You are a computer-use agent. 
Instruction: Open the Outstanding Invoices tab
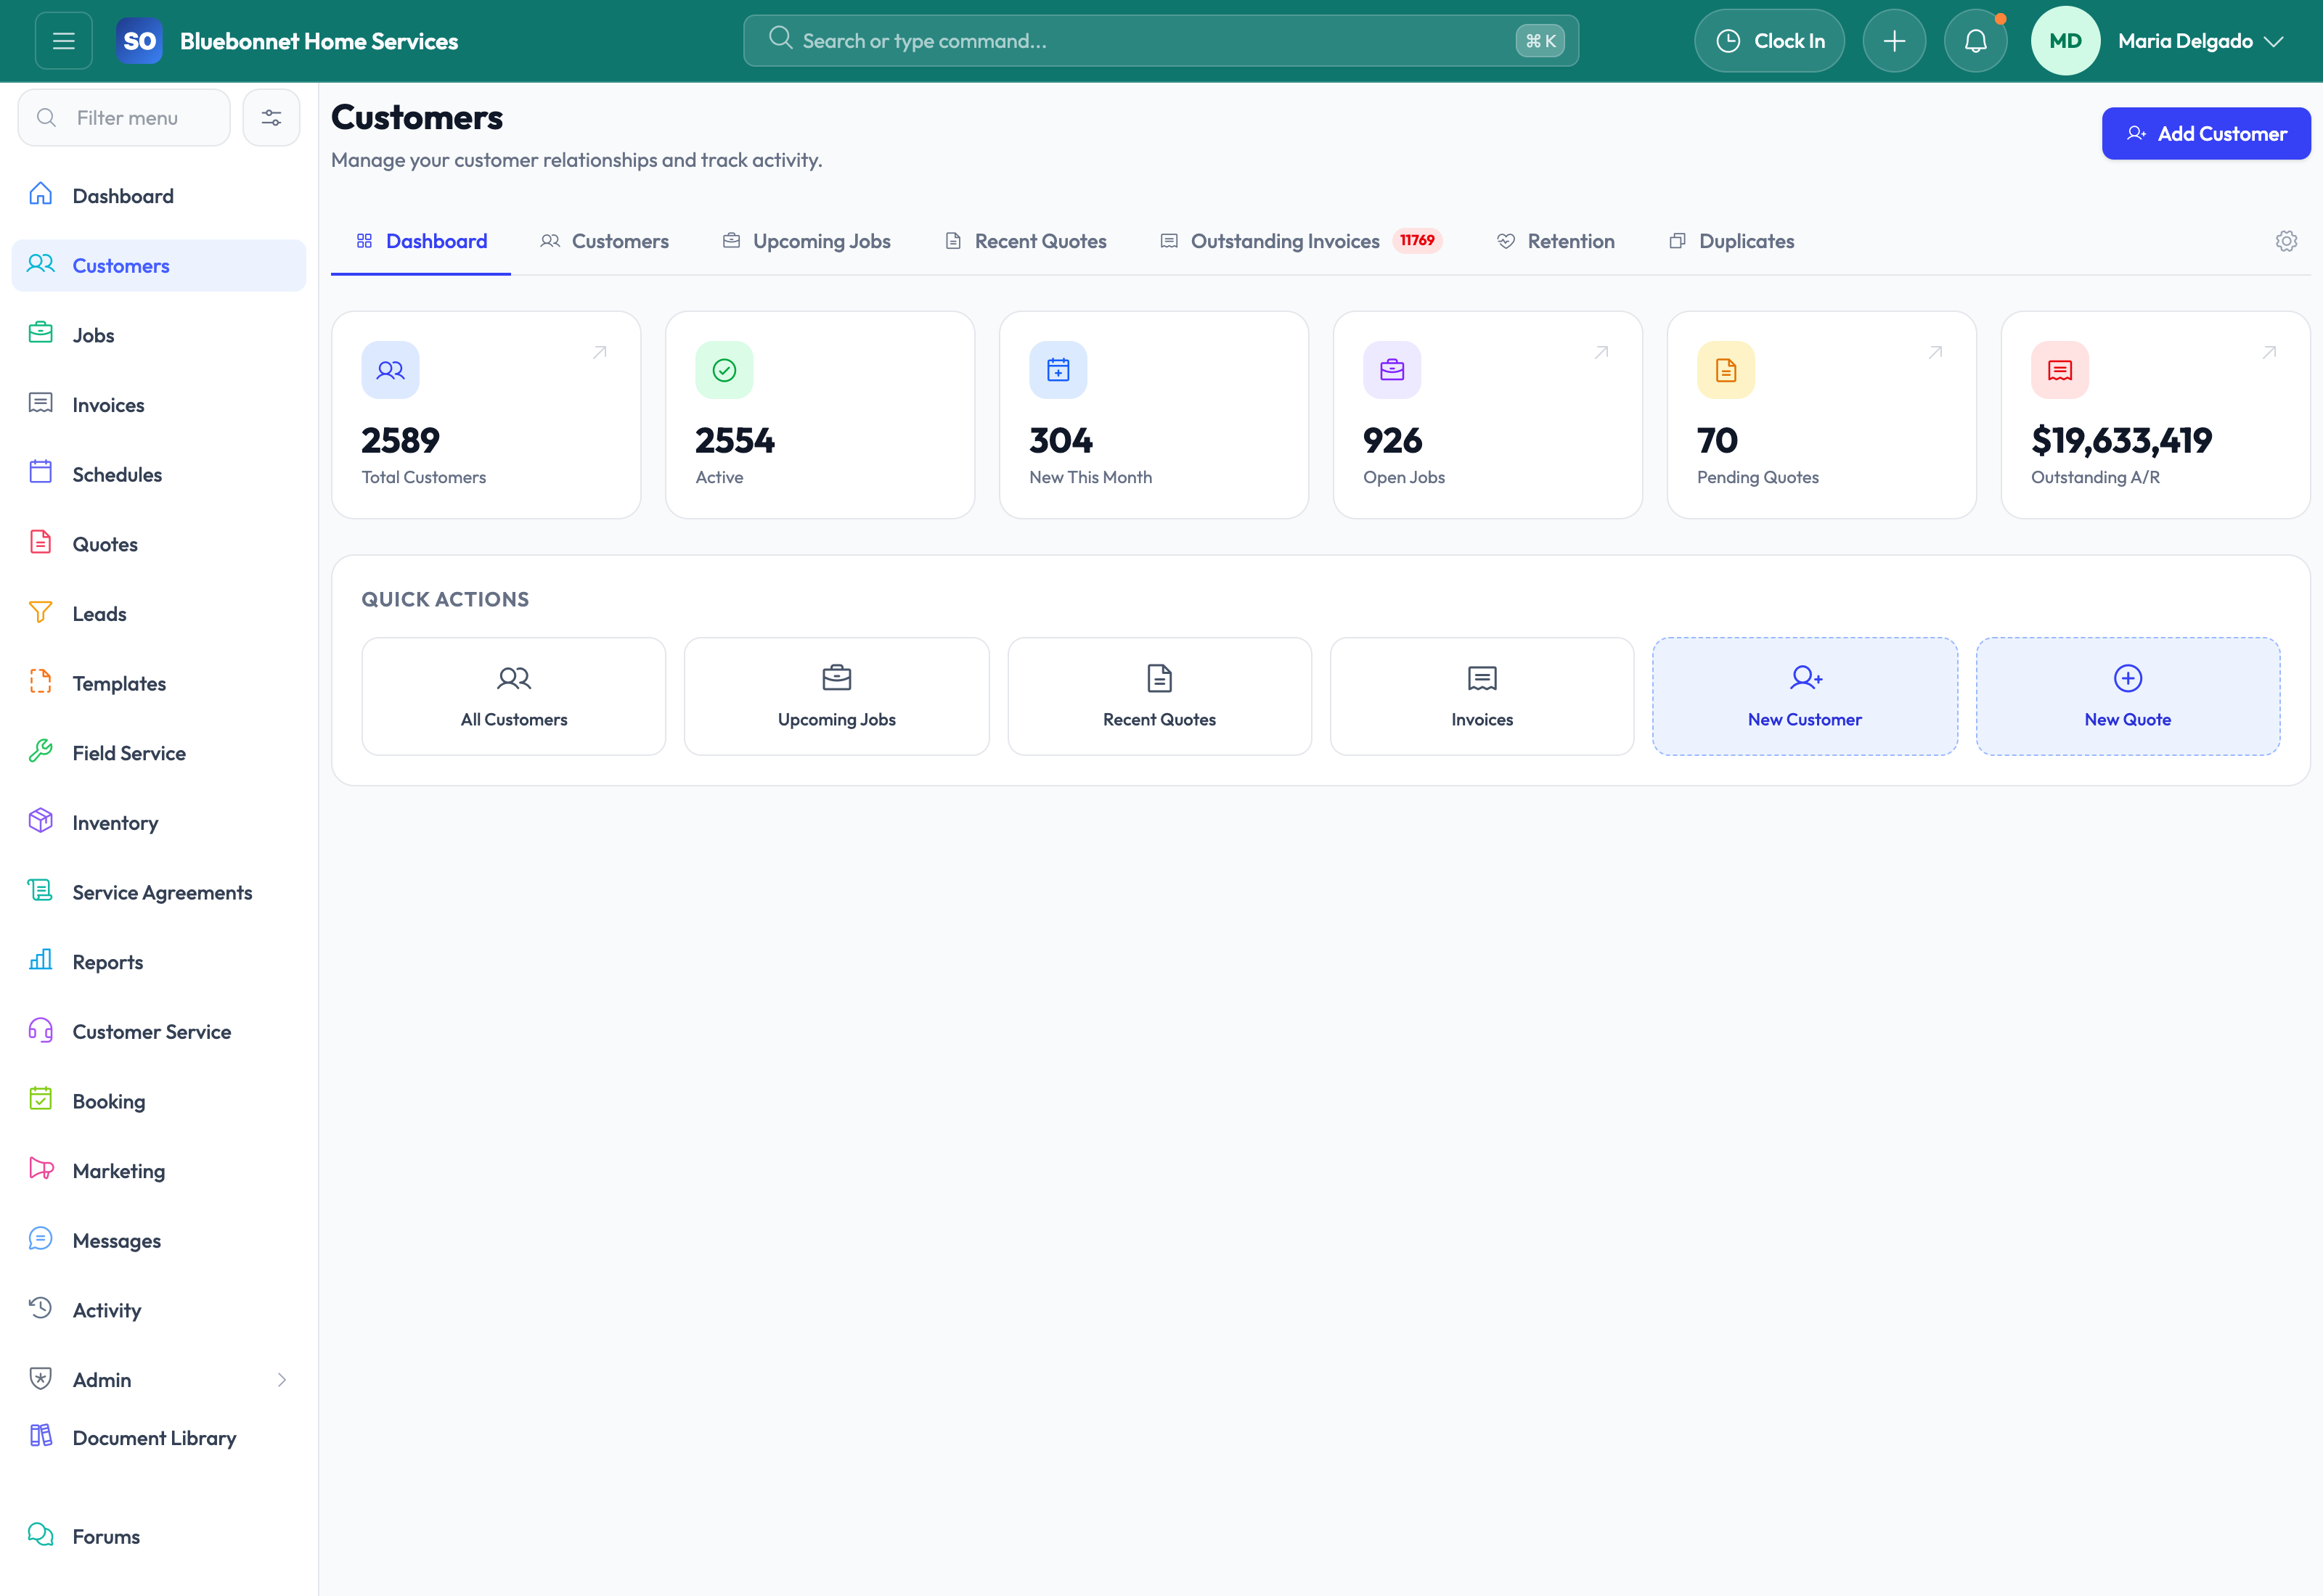pos(1301,241)
